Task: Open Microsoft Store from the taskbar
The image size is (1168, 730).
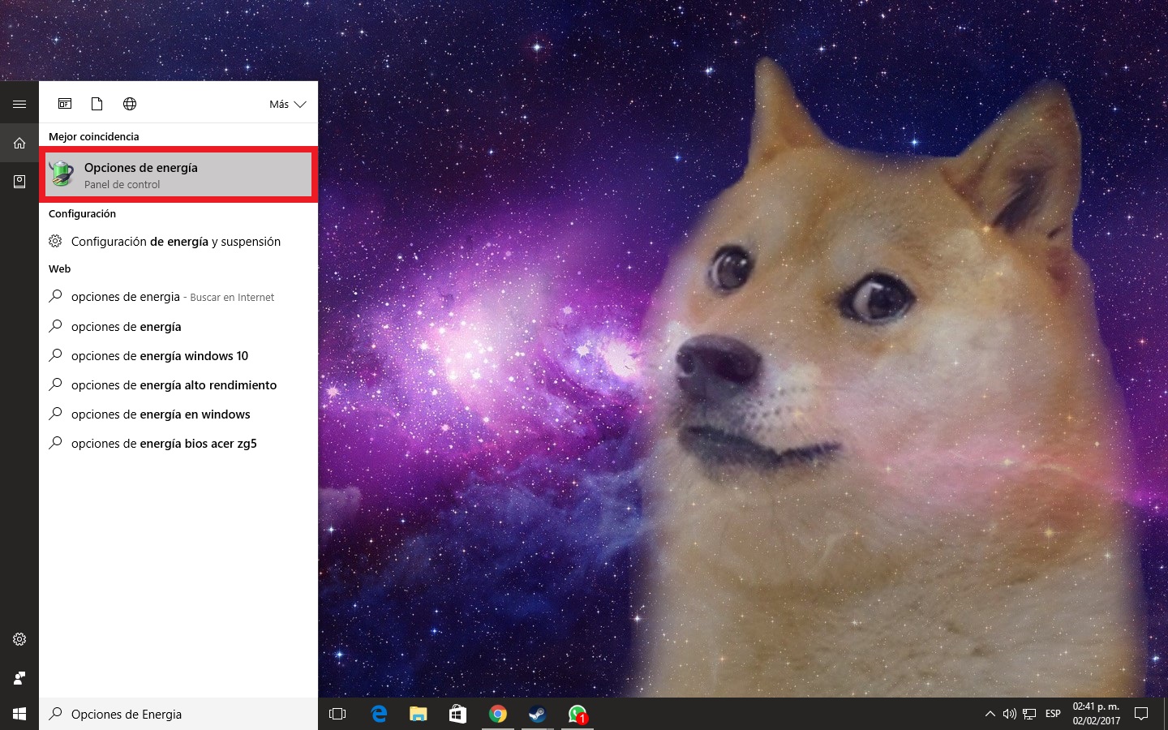Action: click(x=457, y=714)
